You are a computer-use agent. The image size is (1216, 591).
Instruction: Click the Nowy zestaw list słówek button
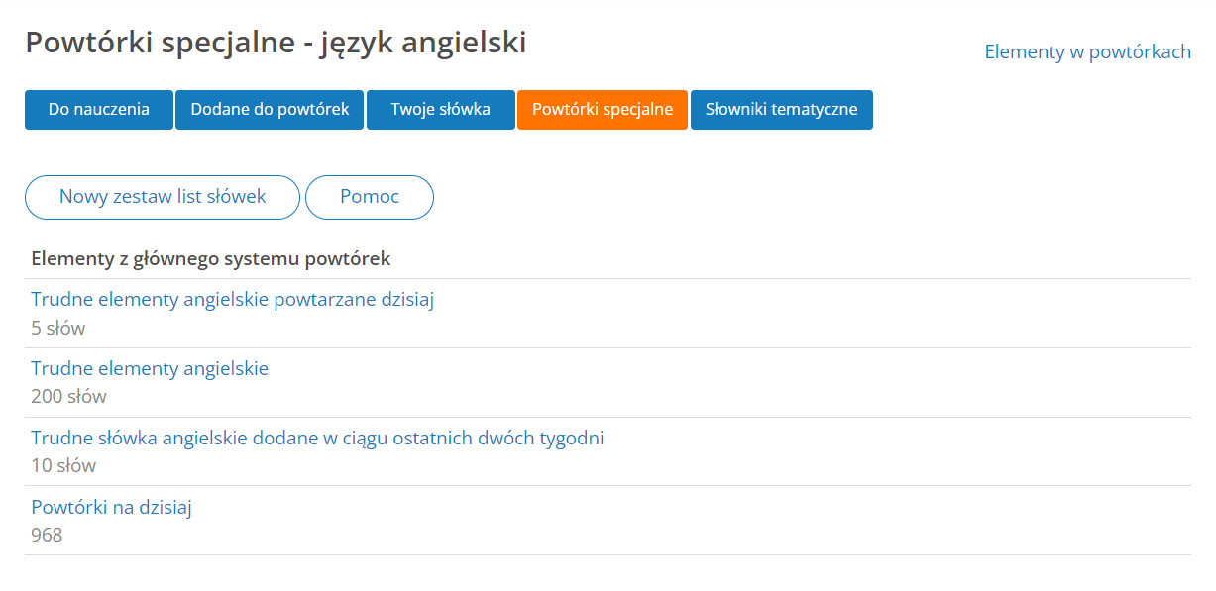(x=163, y=197)
